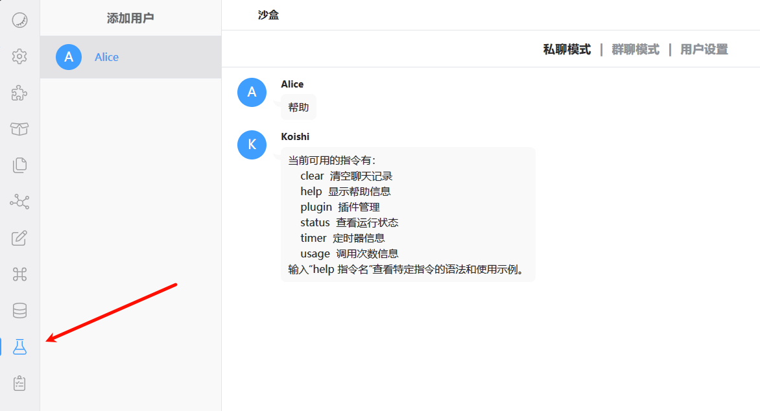Open the command manager icon
Viewport: 760px width, 411px height.
19,274
